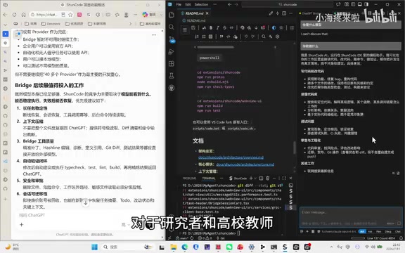The height and width of the screenshot is (253, 405).
Task: Click redo arrow in markdown toolbar
Action: pyautogui.click(x=252, y=37)
